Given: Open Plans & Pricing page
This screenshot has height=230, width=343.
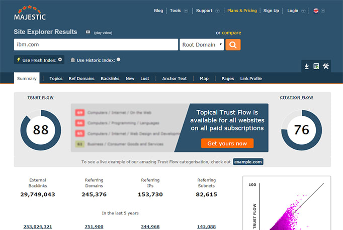Looking at the screenshot, I should (x=242, y=11).
